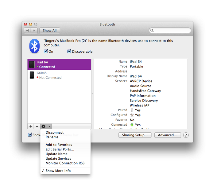This screenshot has height=185, width=221.
Task: Choose Disconnect from the menu
Action: click(x=65, y=132)
